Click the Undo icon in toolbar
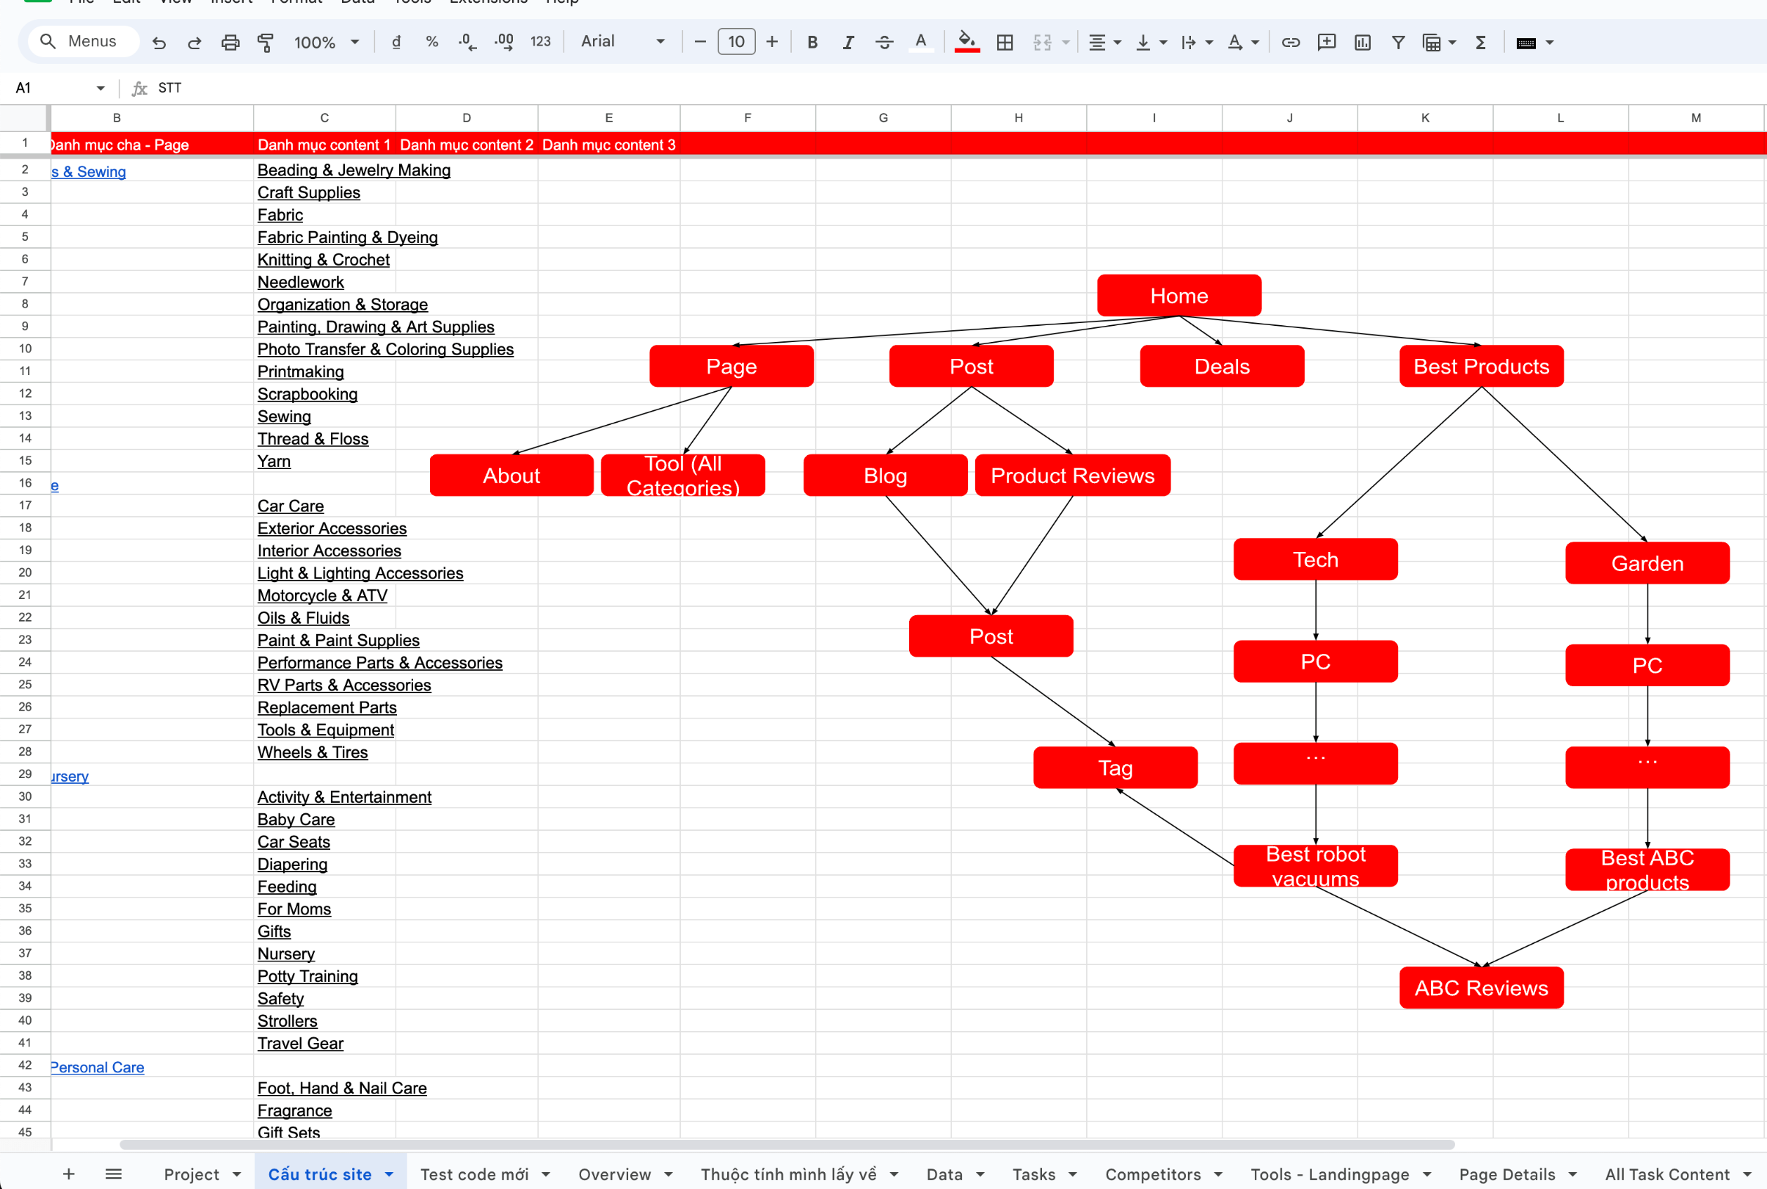The image size is (1767, 1189). 158,43
